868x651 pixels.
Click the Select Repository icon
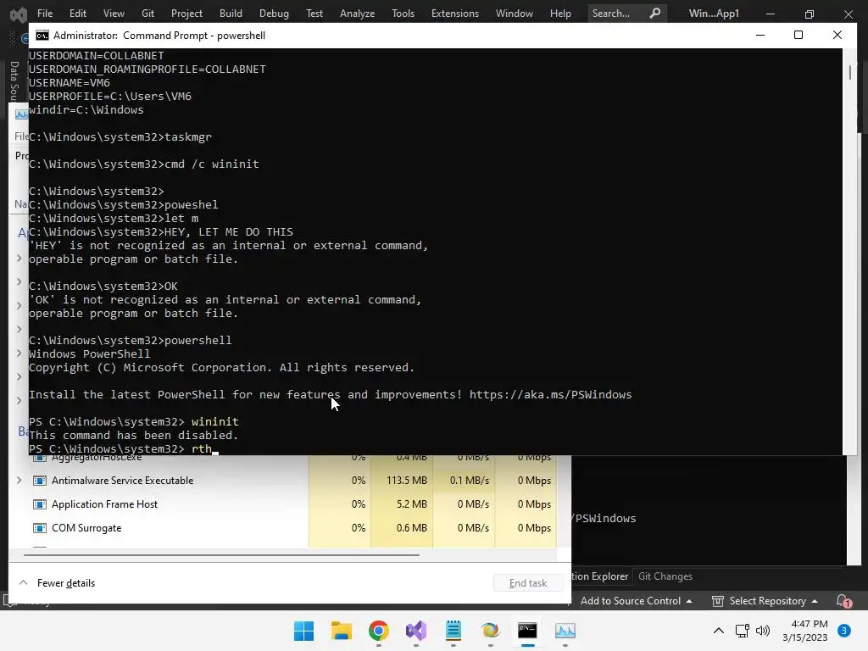pos(717,601)
